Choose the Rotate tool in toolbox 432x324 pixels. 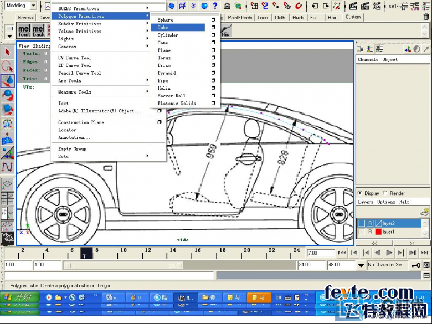click(x=7, y=95)
